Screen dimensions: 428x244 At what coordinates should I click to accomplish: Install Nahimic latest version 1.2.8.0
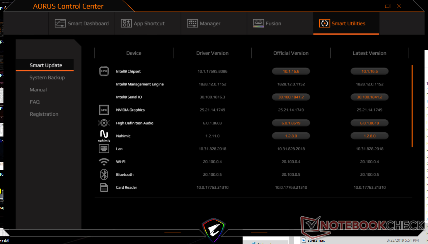(x=369, y=136)
